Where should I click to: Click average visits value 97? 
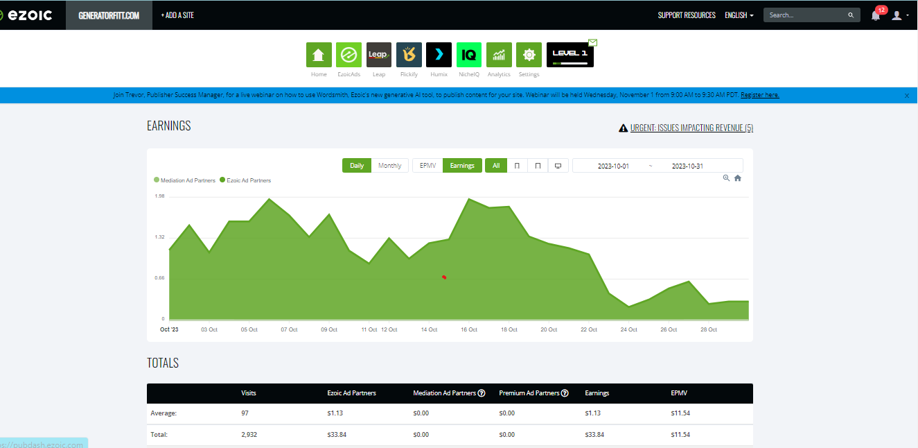[245, 413]
